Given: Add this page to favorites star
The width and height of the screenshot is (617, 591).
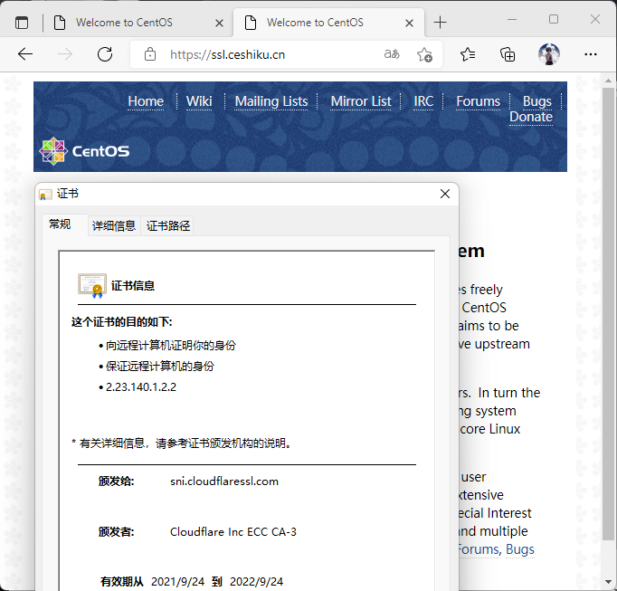Looking at the screenshot, I should click(424, 54).
